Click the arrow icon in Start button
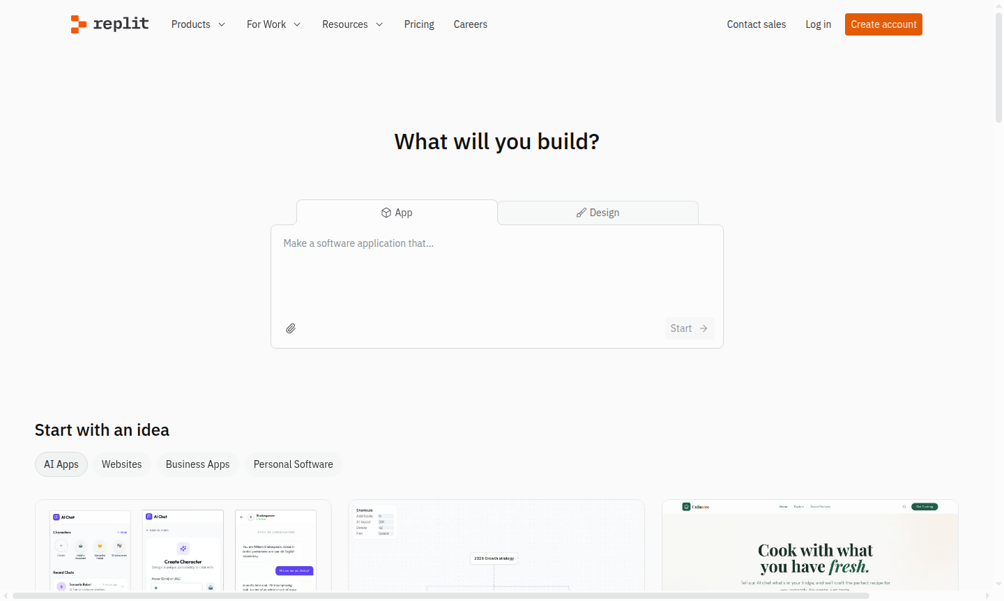This screenshot has width=1004, height=601. tap(703, 328)
